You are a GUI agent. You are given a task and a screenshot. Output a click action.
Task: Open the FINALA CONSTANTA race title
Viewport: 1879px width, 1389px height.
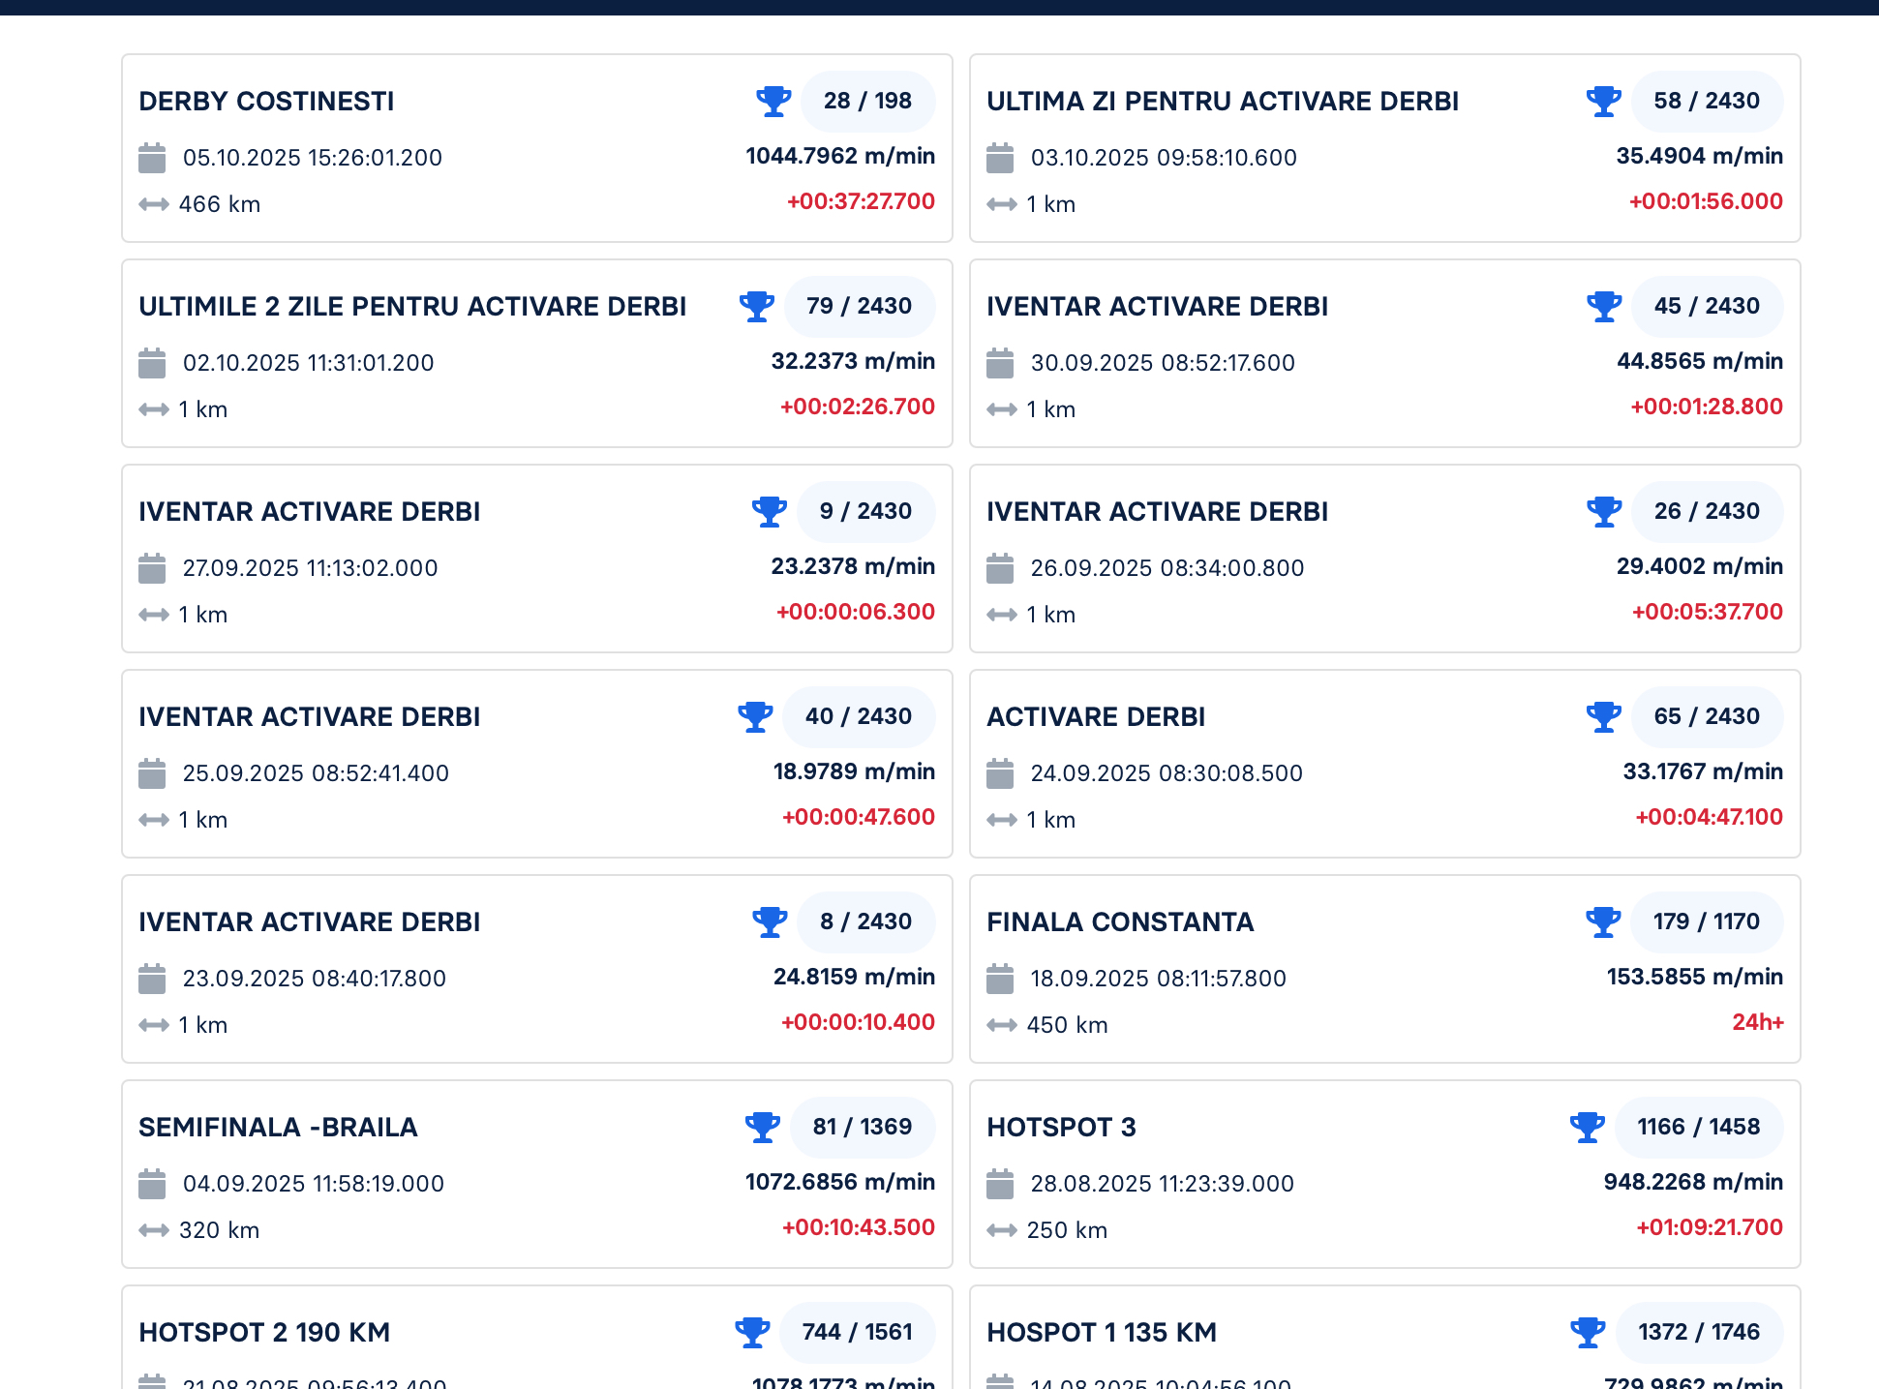[x=1120, y=922]
